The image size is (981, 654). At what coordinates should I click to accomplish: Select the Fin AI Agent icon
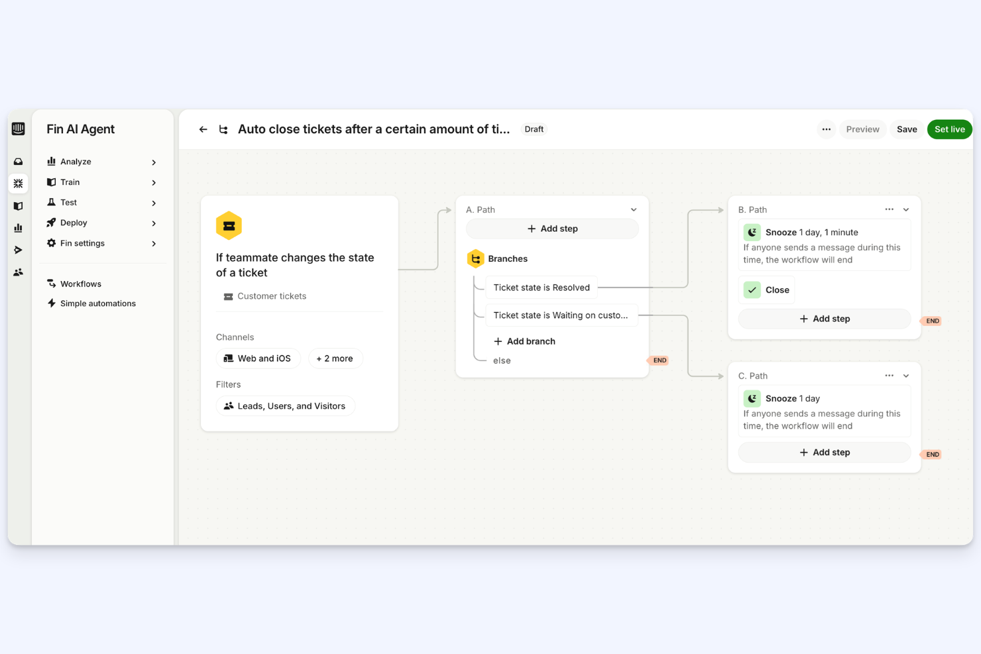pyautogui.click(x=18, y=183)
